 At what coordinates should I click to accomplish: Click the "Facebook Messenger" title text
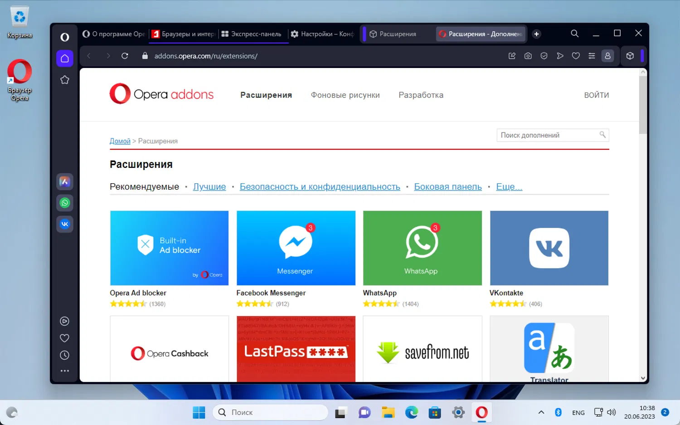[271, 293]
